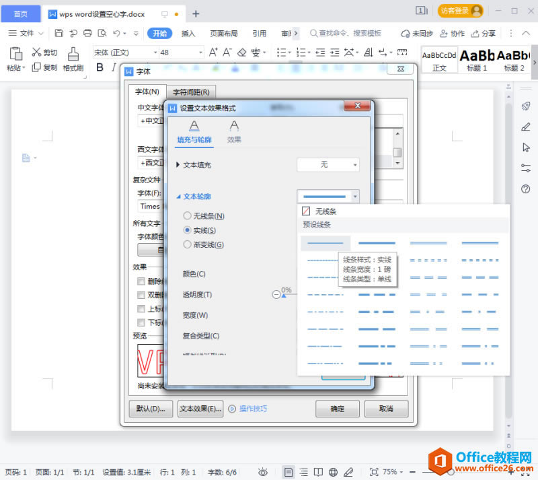Switch to the 效果 tab in text effects dialog
538x480 pixels.
pos(234,131)
